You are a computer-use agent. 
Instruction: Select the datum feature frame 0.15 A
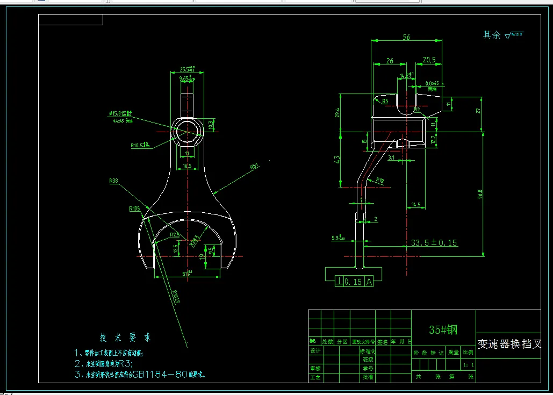[x=356, y=281]
